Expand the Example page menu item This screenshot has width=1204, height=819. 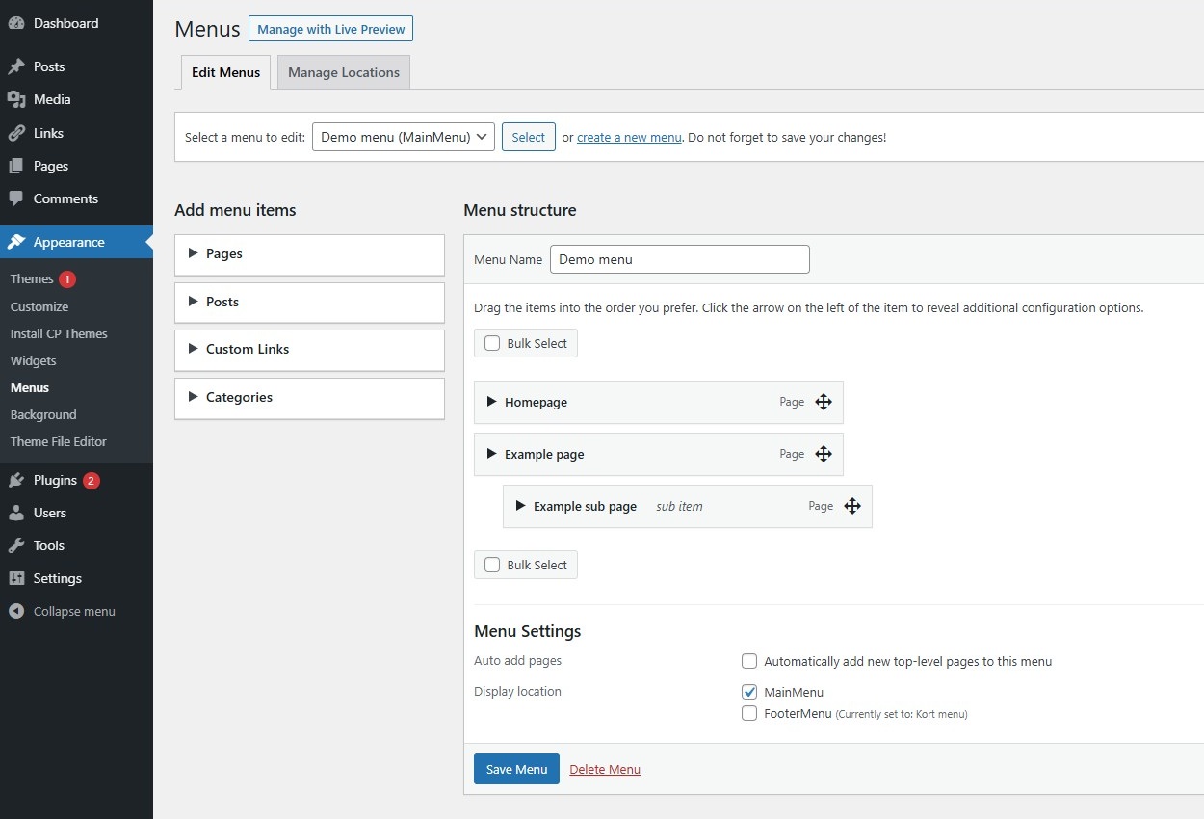pos(491,454)
